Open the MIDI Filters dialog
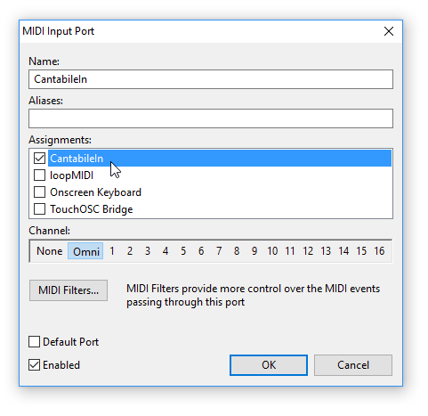The width and height of the screenshot is (428, 416). (x=69, y=290)
